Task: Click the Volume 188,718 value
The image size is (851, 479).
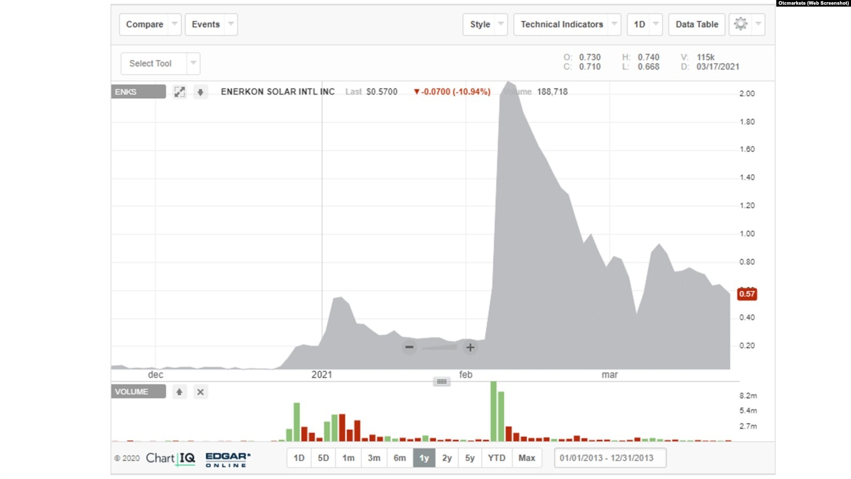Action: pyautogui.click(x=536, y=92)
